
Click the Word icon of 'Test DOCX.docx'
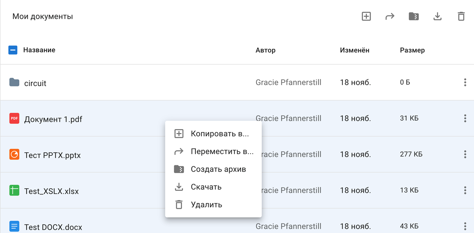(14, 226)
